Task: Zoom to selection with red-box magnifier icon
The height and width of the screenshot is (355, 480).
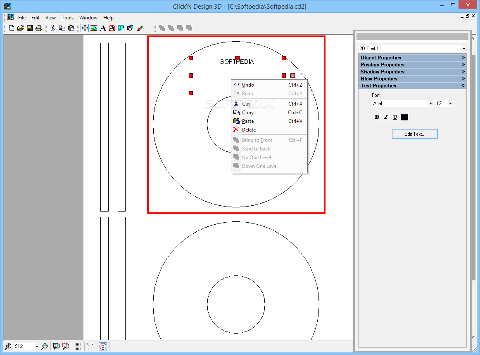Action: tap(66, 346)
